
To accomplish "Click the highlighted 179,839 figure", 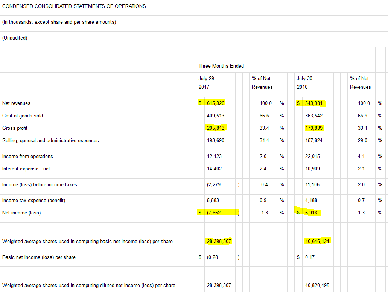I will [x=314, y=128].
